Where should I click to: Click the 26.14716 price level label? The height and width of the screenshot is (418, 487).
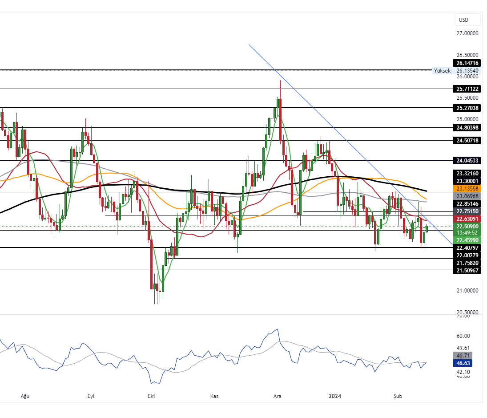pyautogui.click(x=467, y=63)
